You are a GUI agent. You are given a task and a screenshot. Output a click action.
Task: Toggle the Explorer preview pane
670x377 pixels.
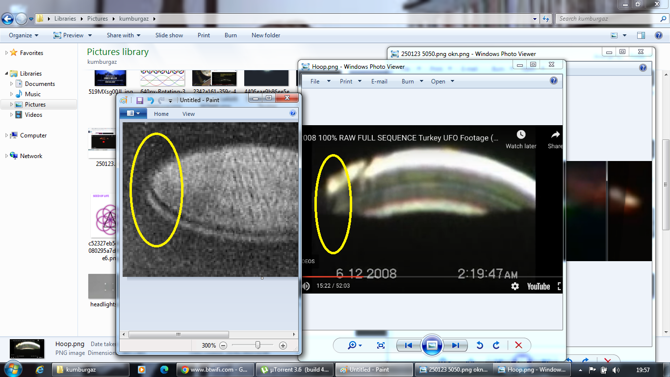641,35
